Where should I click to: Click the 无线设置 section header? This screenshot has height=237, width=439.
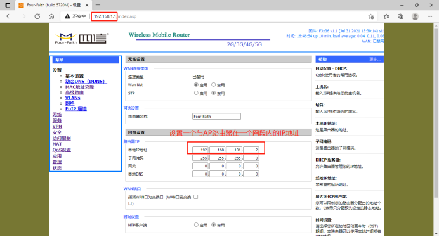click(218, 60)
